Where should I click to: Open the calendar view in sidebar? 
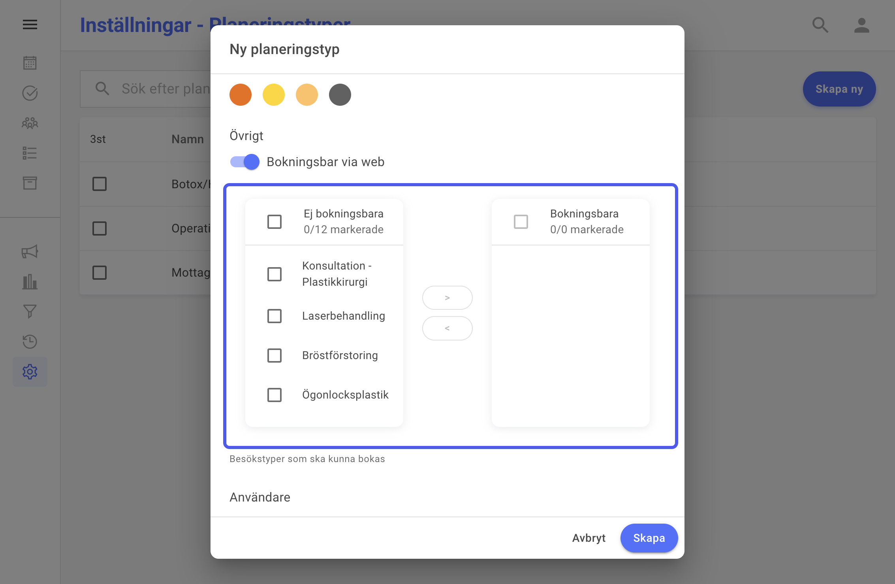[30, 63]
